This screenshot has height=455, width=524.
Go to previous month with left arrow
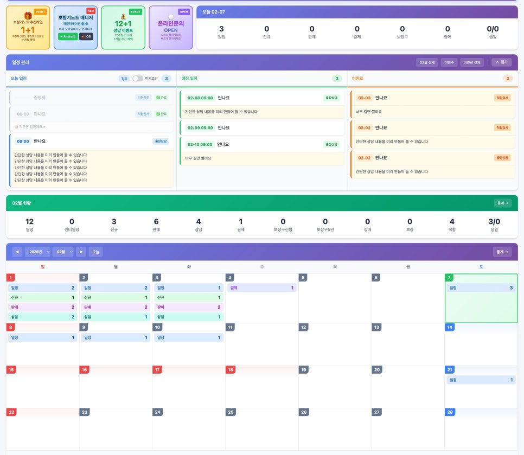click(x=17, y=252)
